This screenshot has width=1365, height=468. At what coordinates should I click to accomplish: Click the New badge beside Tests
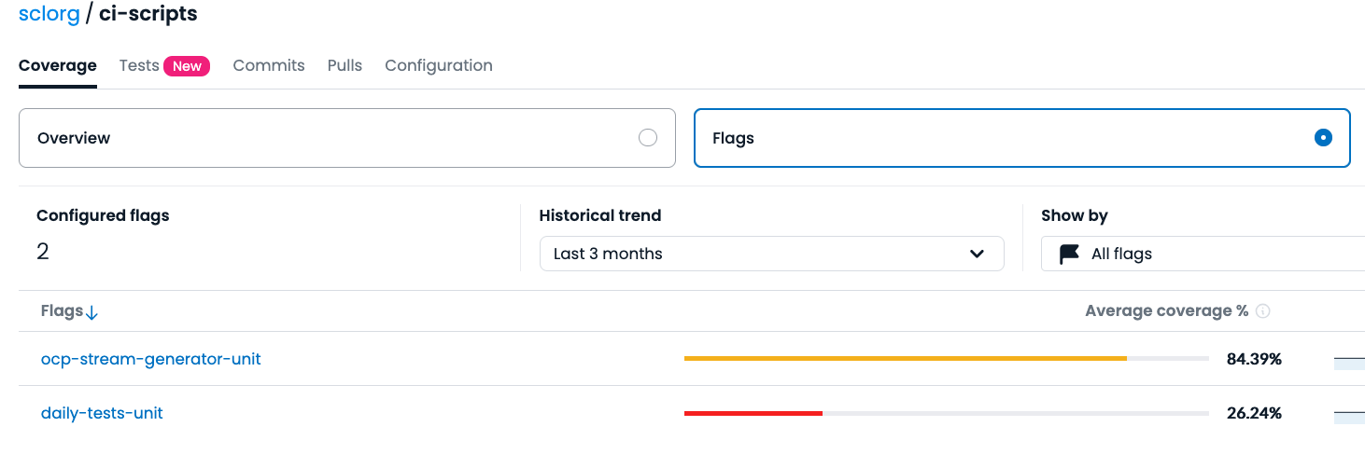coord(187,66)
